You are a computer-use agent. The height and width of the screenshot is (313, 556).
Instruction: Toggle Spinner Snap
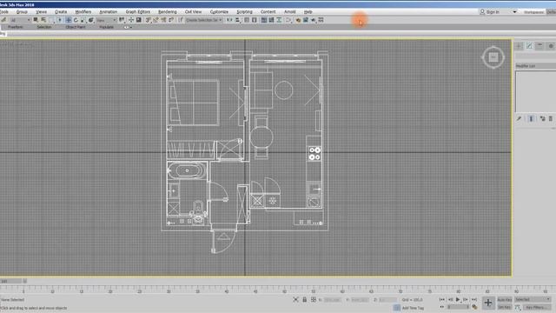pyautogui.click(x=171, y=20)
